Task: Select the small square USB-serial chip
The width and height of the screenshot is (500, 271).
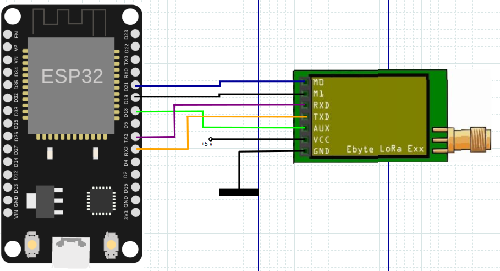Action: coord(101,201)
